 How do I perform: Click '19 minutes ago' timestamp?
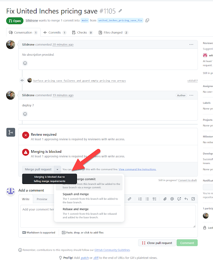pyautogui.click(x=63, y=95)
